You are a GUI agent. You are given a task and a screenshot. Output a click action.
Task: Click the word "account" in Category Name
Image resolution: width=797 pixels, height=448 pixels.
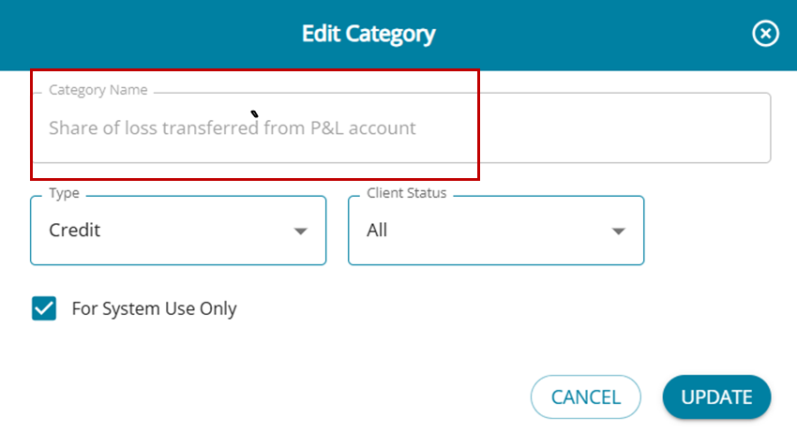point(381,128)
